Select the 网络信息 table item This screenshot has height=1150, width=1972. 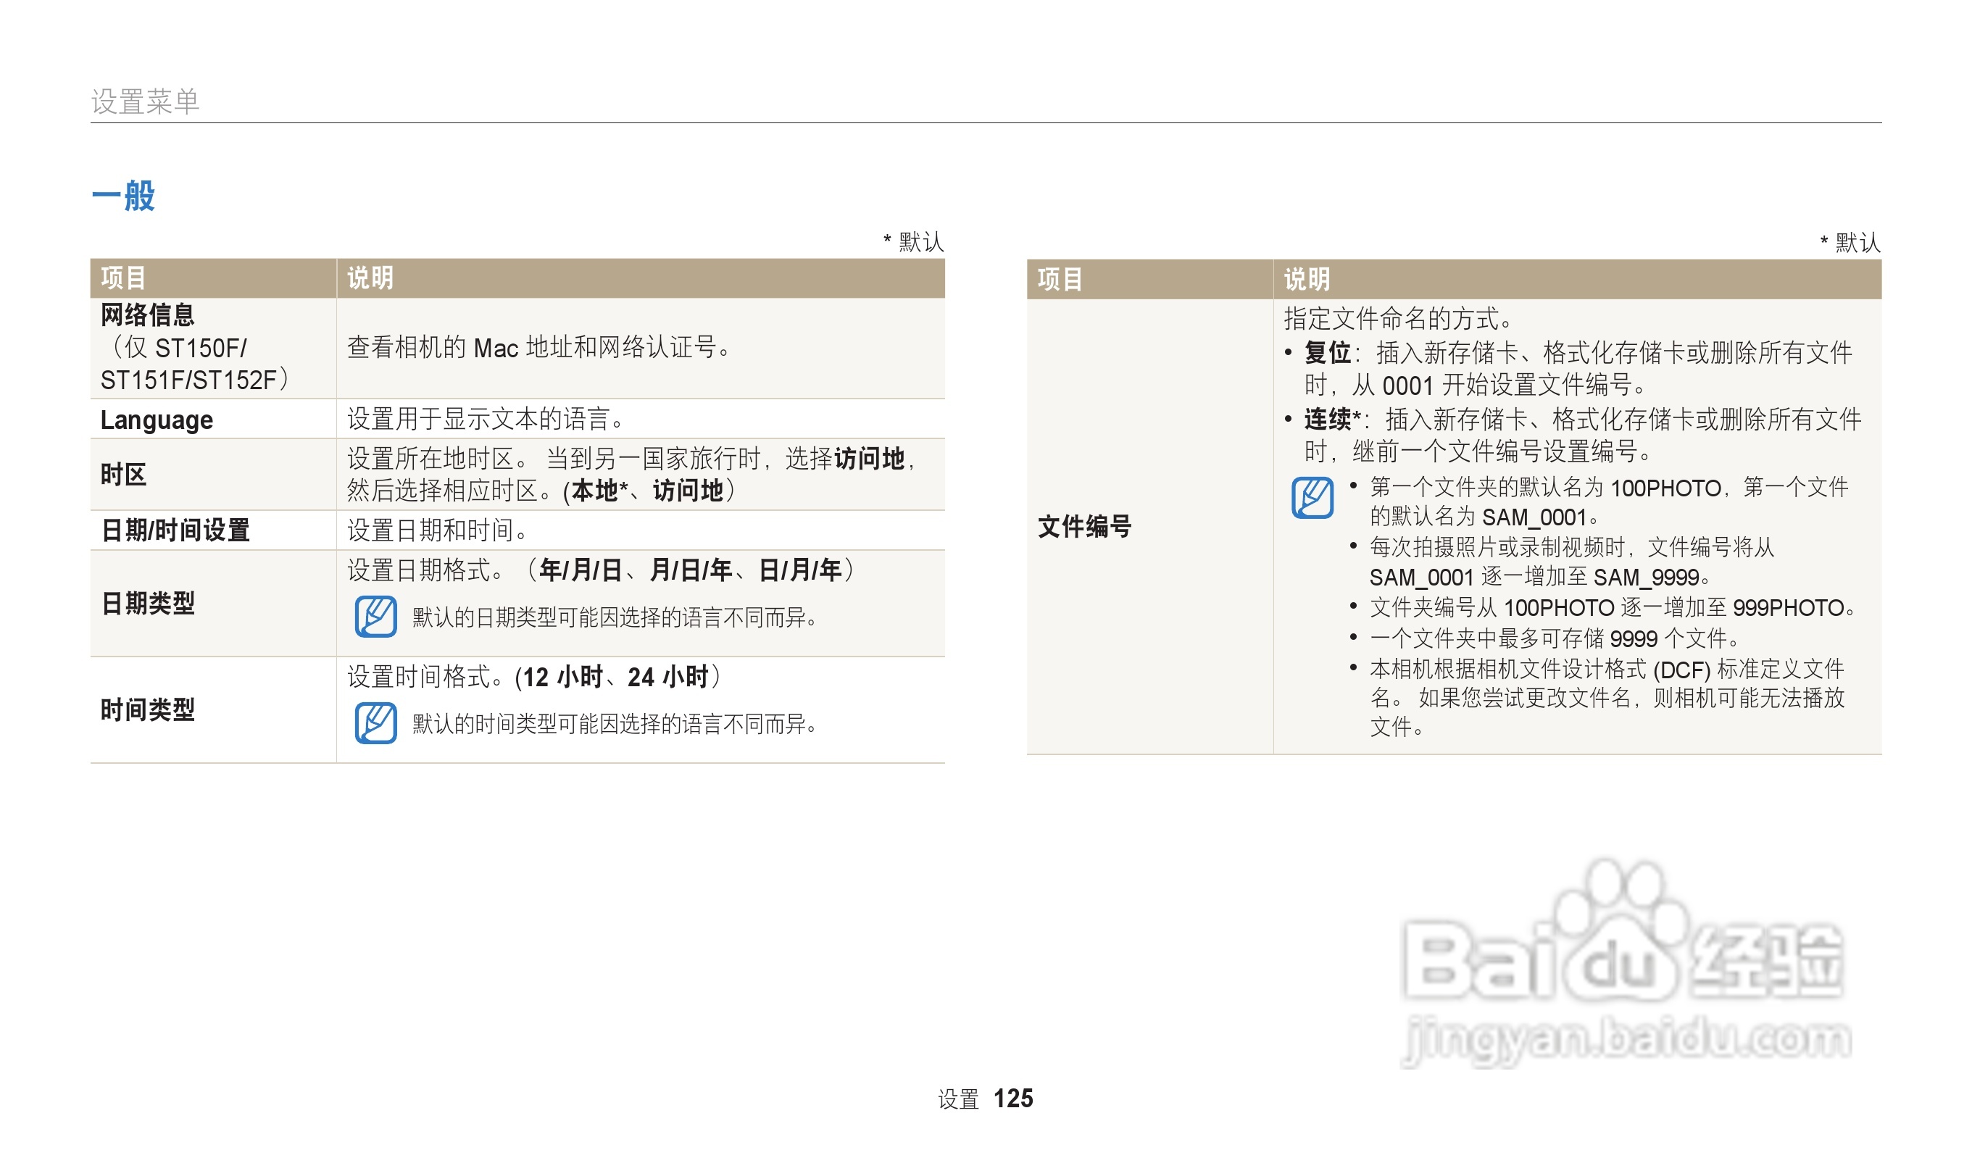pos(148,314)
